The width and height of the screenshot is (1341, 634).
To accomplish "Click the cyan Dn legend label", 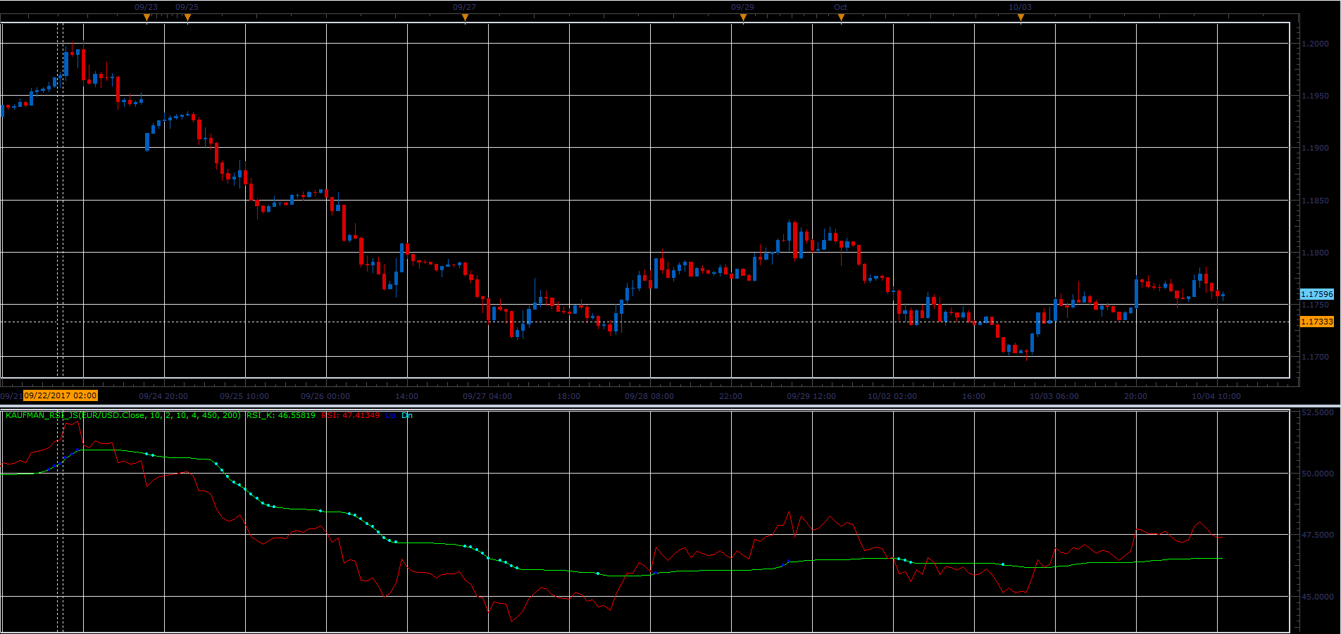I will [x=407, y=415].
